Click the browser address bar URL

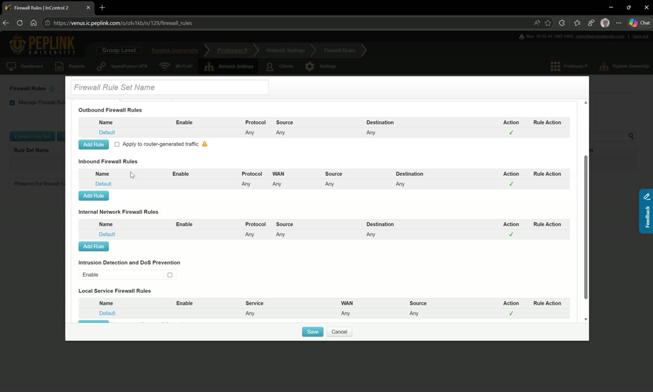[122, 23]
